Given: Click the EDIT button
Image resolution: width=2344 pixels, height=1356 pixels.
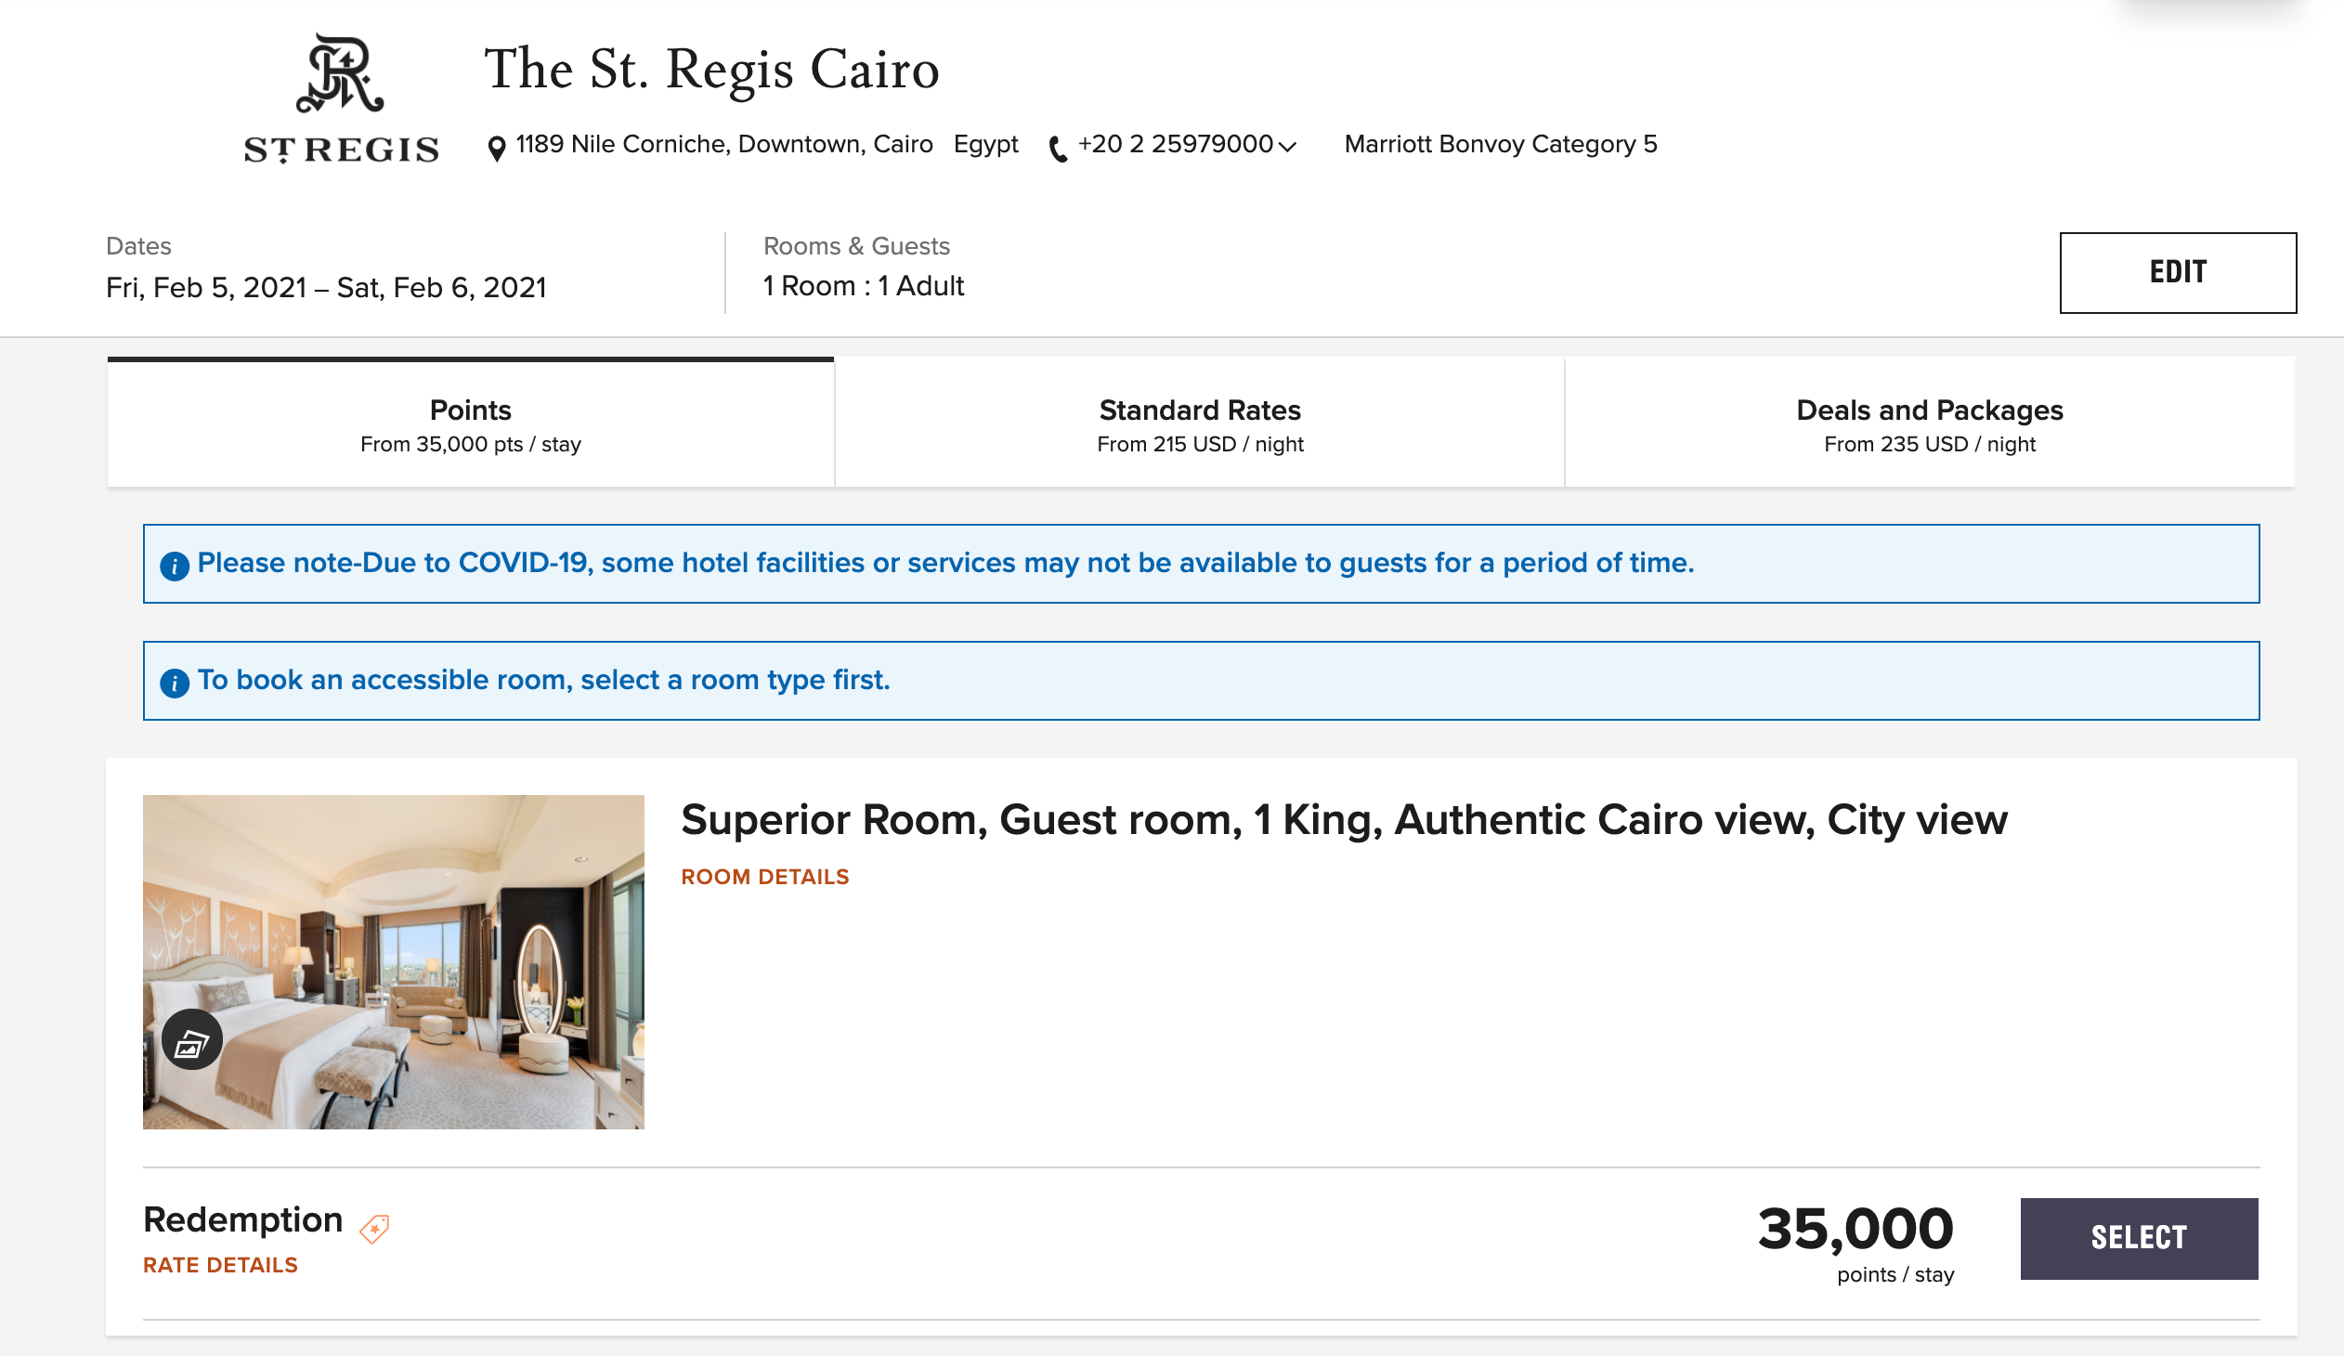Looking at the screenshot, I should [x=2178, y=272].
